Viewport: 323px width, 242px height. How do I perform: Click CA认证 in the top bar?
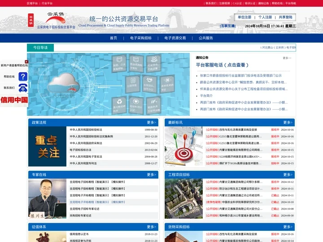(x=237, y=3)
